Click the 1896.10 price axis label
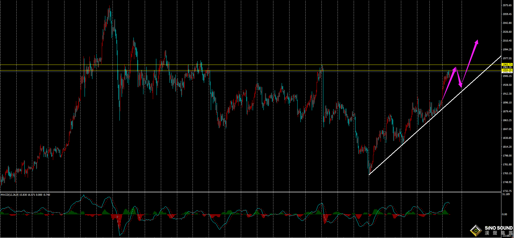This screenshot has height=238, width=514. click(507, 103)
